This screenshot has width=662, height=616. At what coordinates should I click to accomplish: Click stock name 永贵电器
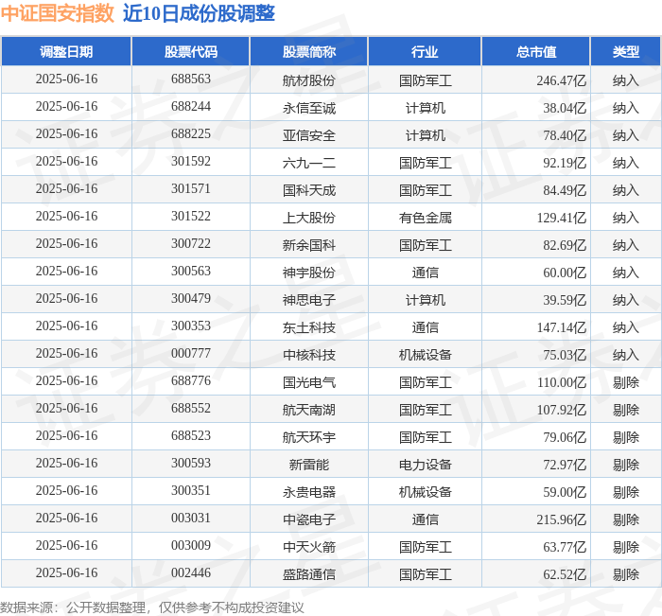click(309, 492)
